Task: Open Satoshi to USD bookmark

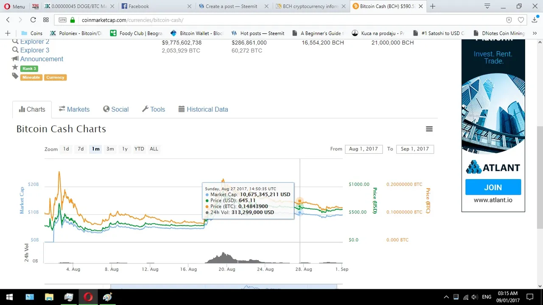Action: [x=439, y=33]
